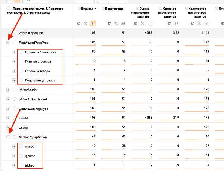Open help hint icon next to Посетители
The image size is (224, 171).
103,9
